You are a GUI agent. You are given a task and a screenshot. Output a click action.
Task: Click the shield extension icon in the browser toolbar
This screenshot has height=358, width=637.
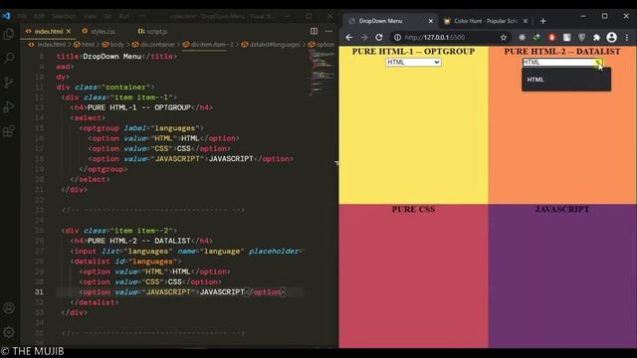click(581, 38)
